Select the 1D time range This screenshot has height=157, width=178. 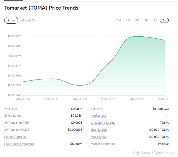pos(128,20)
